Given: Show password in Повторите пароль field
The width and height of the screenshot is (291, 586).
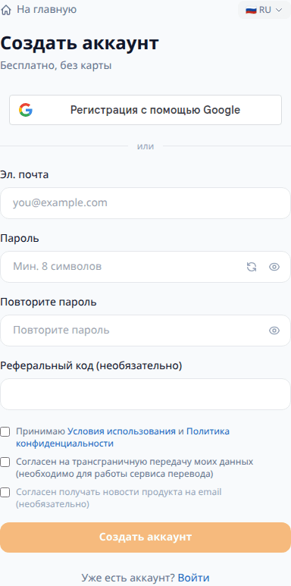Looking at the screenshot, I should point(274,331).
